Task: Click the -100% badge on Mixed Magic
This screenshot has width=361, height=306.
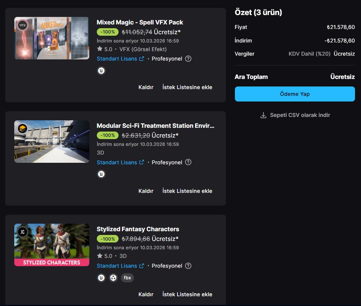Action: click(108, 32)
